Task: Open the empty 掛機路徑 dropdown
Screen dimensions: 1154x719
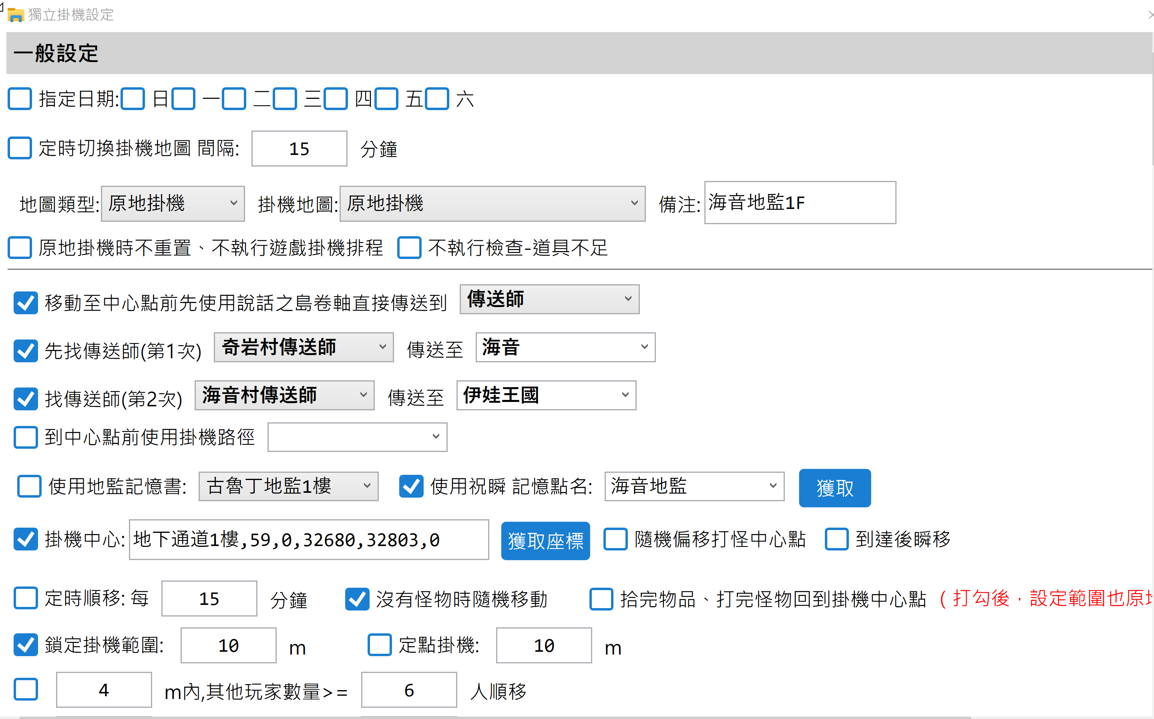Action: point(358,437)
